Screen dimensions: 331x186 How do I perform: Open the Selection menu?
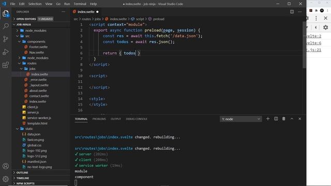coord(35,4)
